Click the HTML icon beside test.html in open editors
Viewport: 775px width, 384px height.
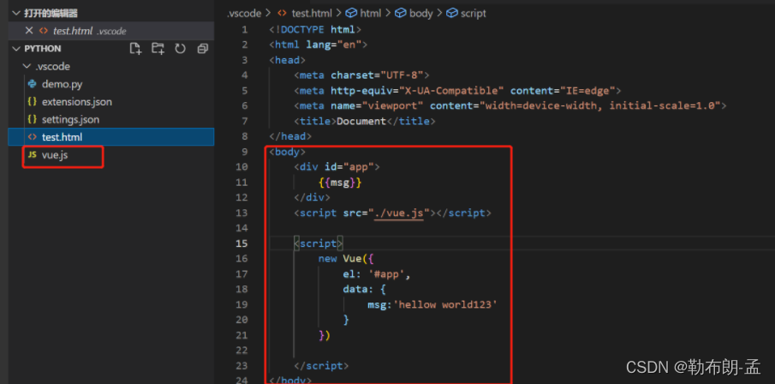[x=44, y=31]
